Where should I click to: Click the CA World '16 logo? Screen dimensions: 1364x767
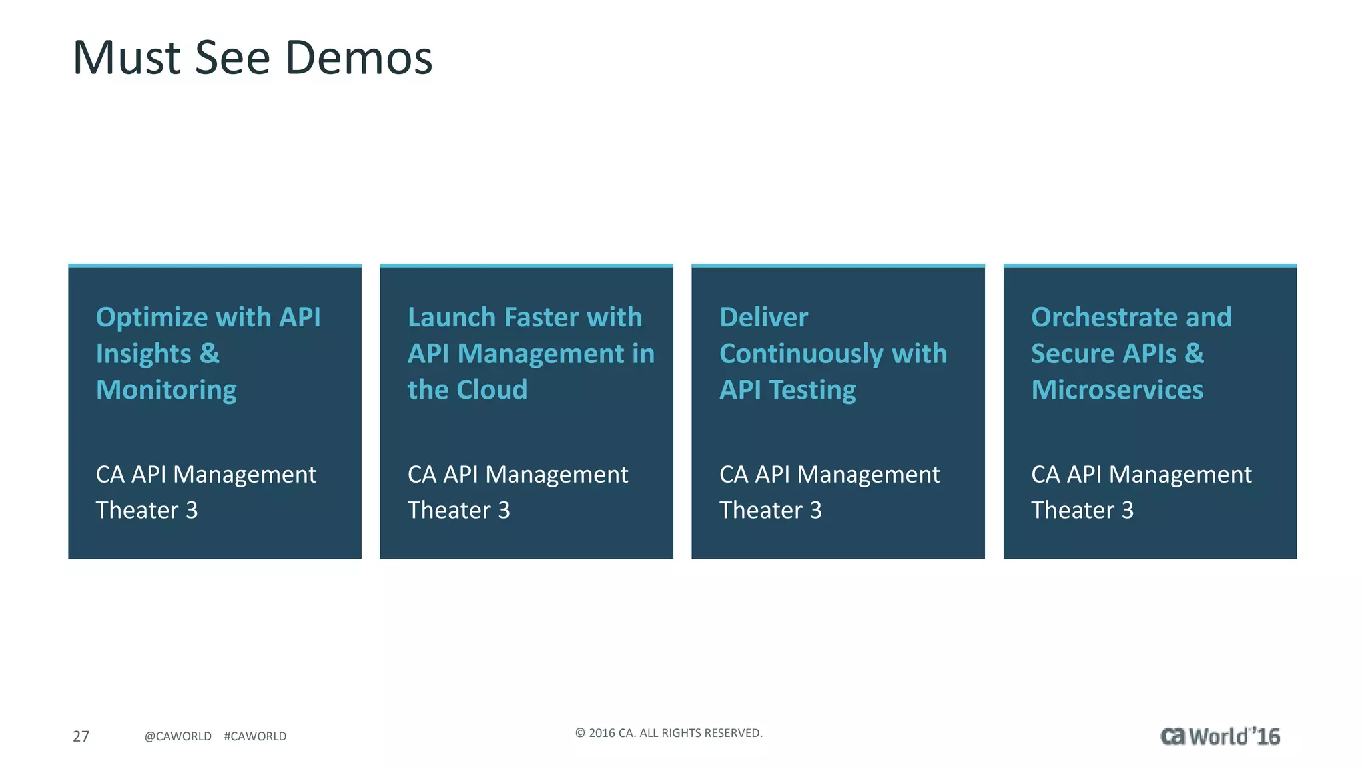(1219, 736)
